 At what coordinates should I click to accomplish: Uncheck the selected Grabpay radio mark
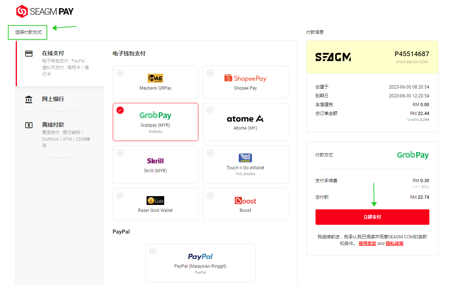tap(120, 110)
